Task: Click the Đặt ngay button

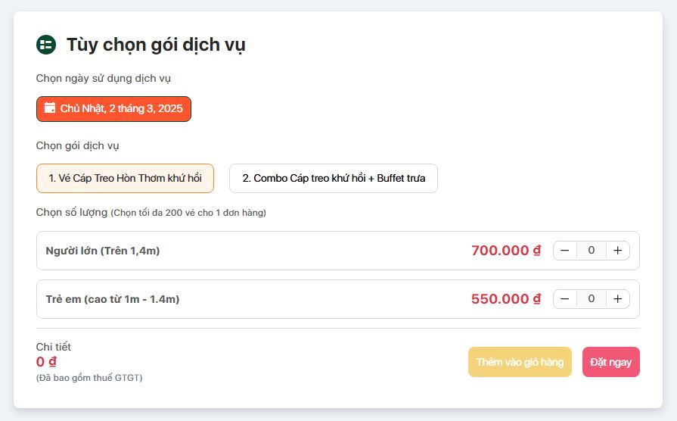Action: (x=611, y=362)
